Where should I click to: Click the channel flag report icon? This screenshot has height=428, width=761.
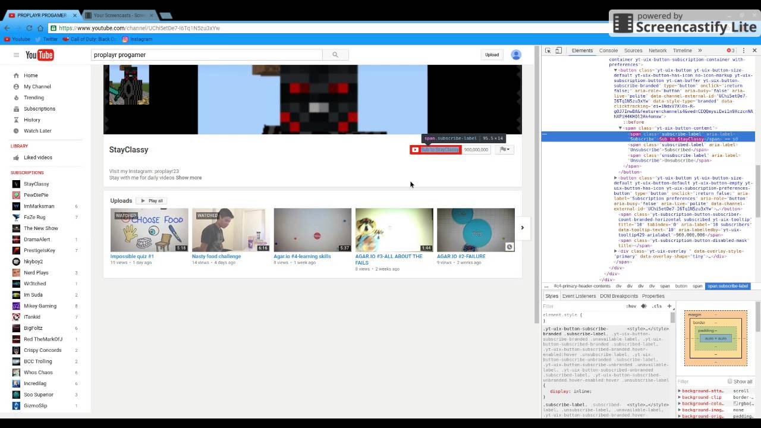click(x=504, y=150)
